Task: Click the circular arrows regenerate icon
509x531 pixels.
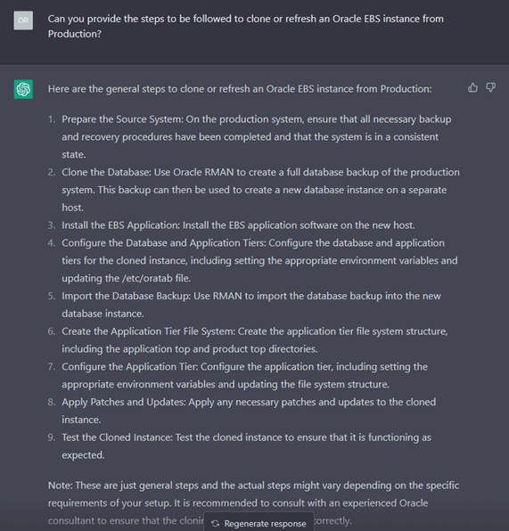Action: click(215, 524)
